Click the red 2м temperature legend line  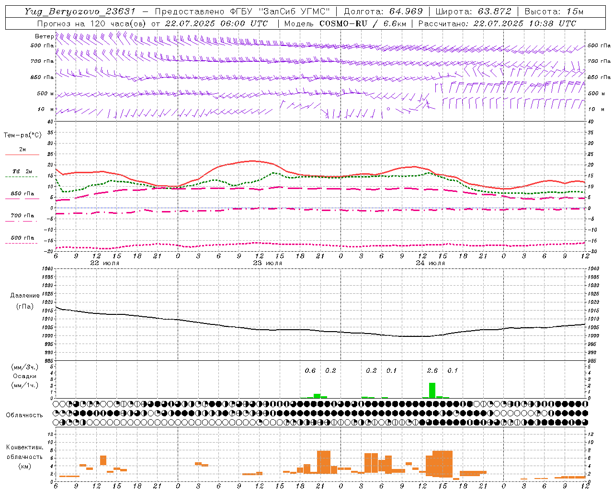coord(22,155)
